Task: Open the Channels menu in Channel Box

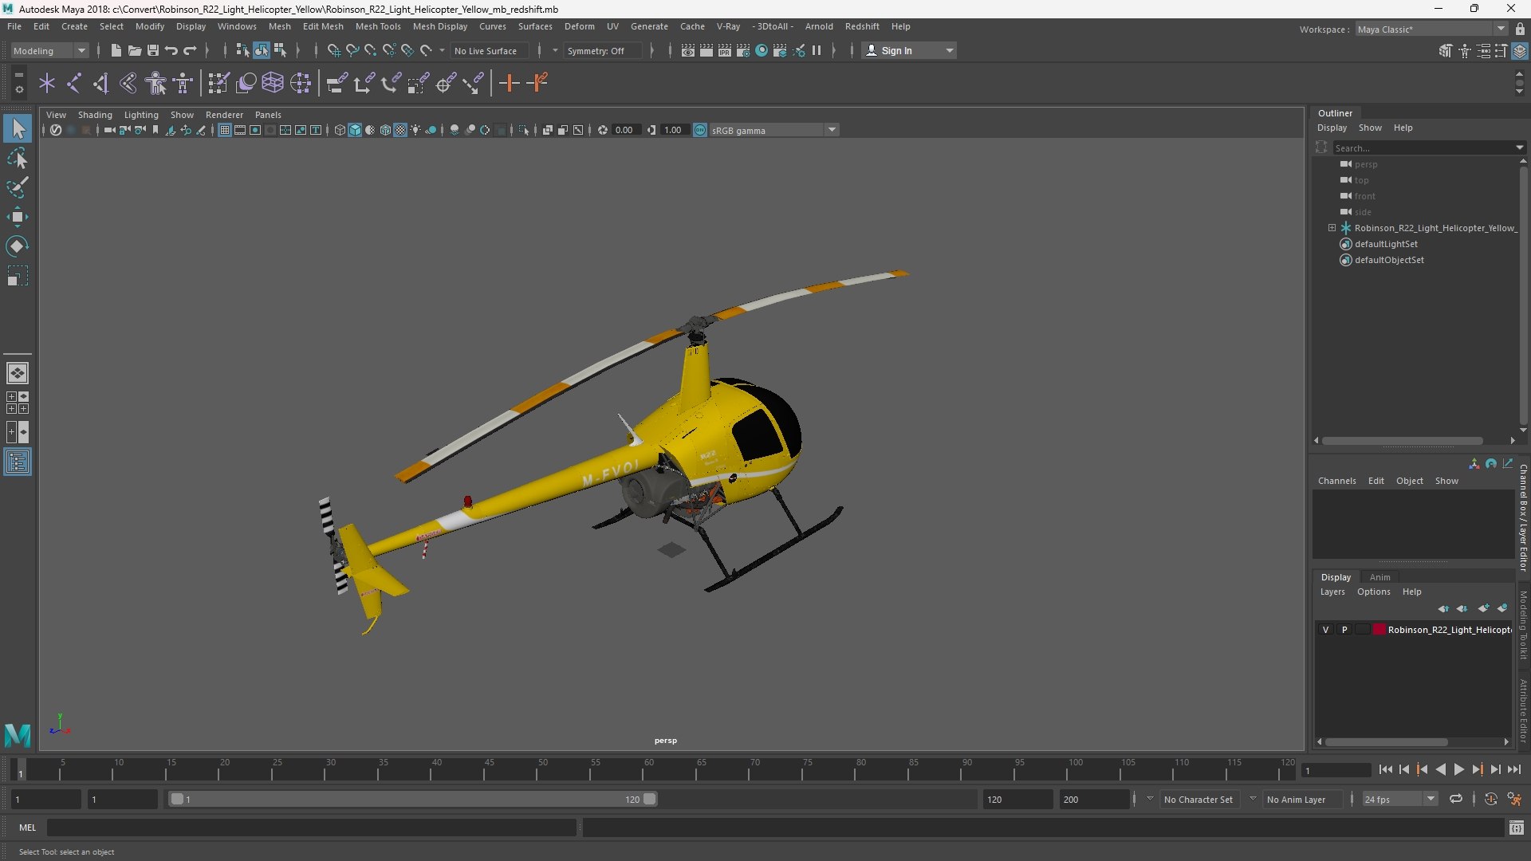Action: 1336,481
